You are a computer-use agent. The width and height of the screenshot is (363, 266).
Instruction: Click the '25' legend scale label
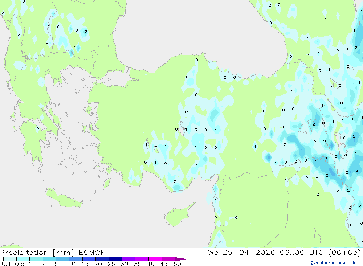tap(111, 264)
